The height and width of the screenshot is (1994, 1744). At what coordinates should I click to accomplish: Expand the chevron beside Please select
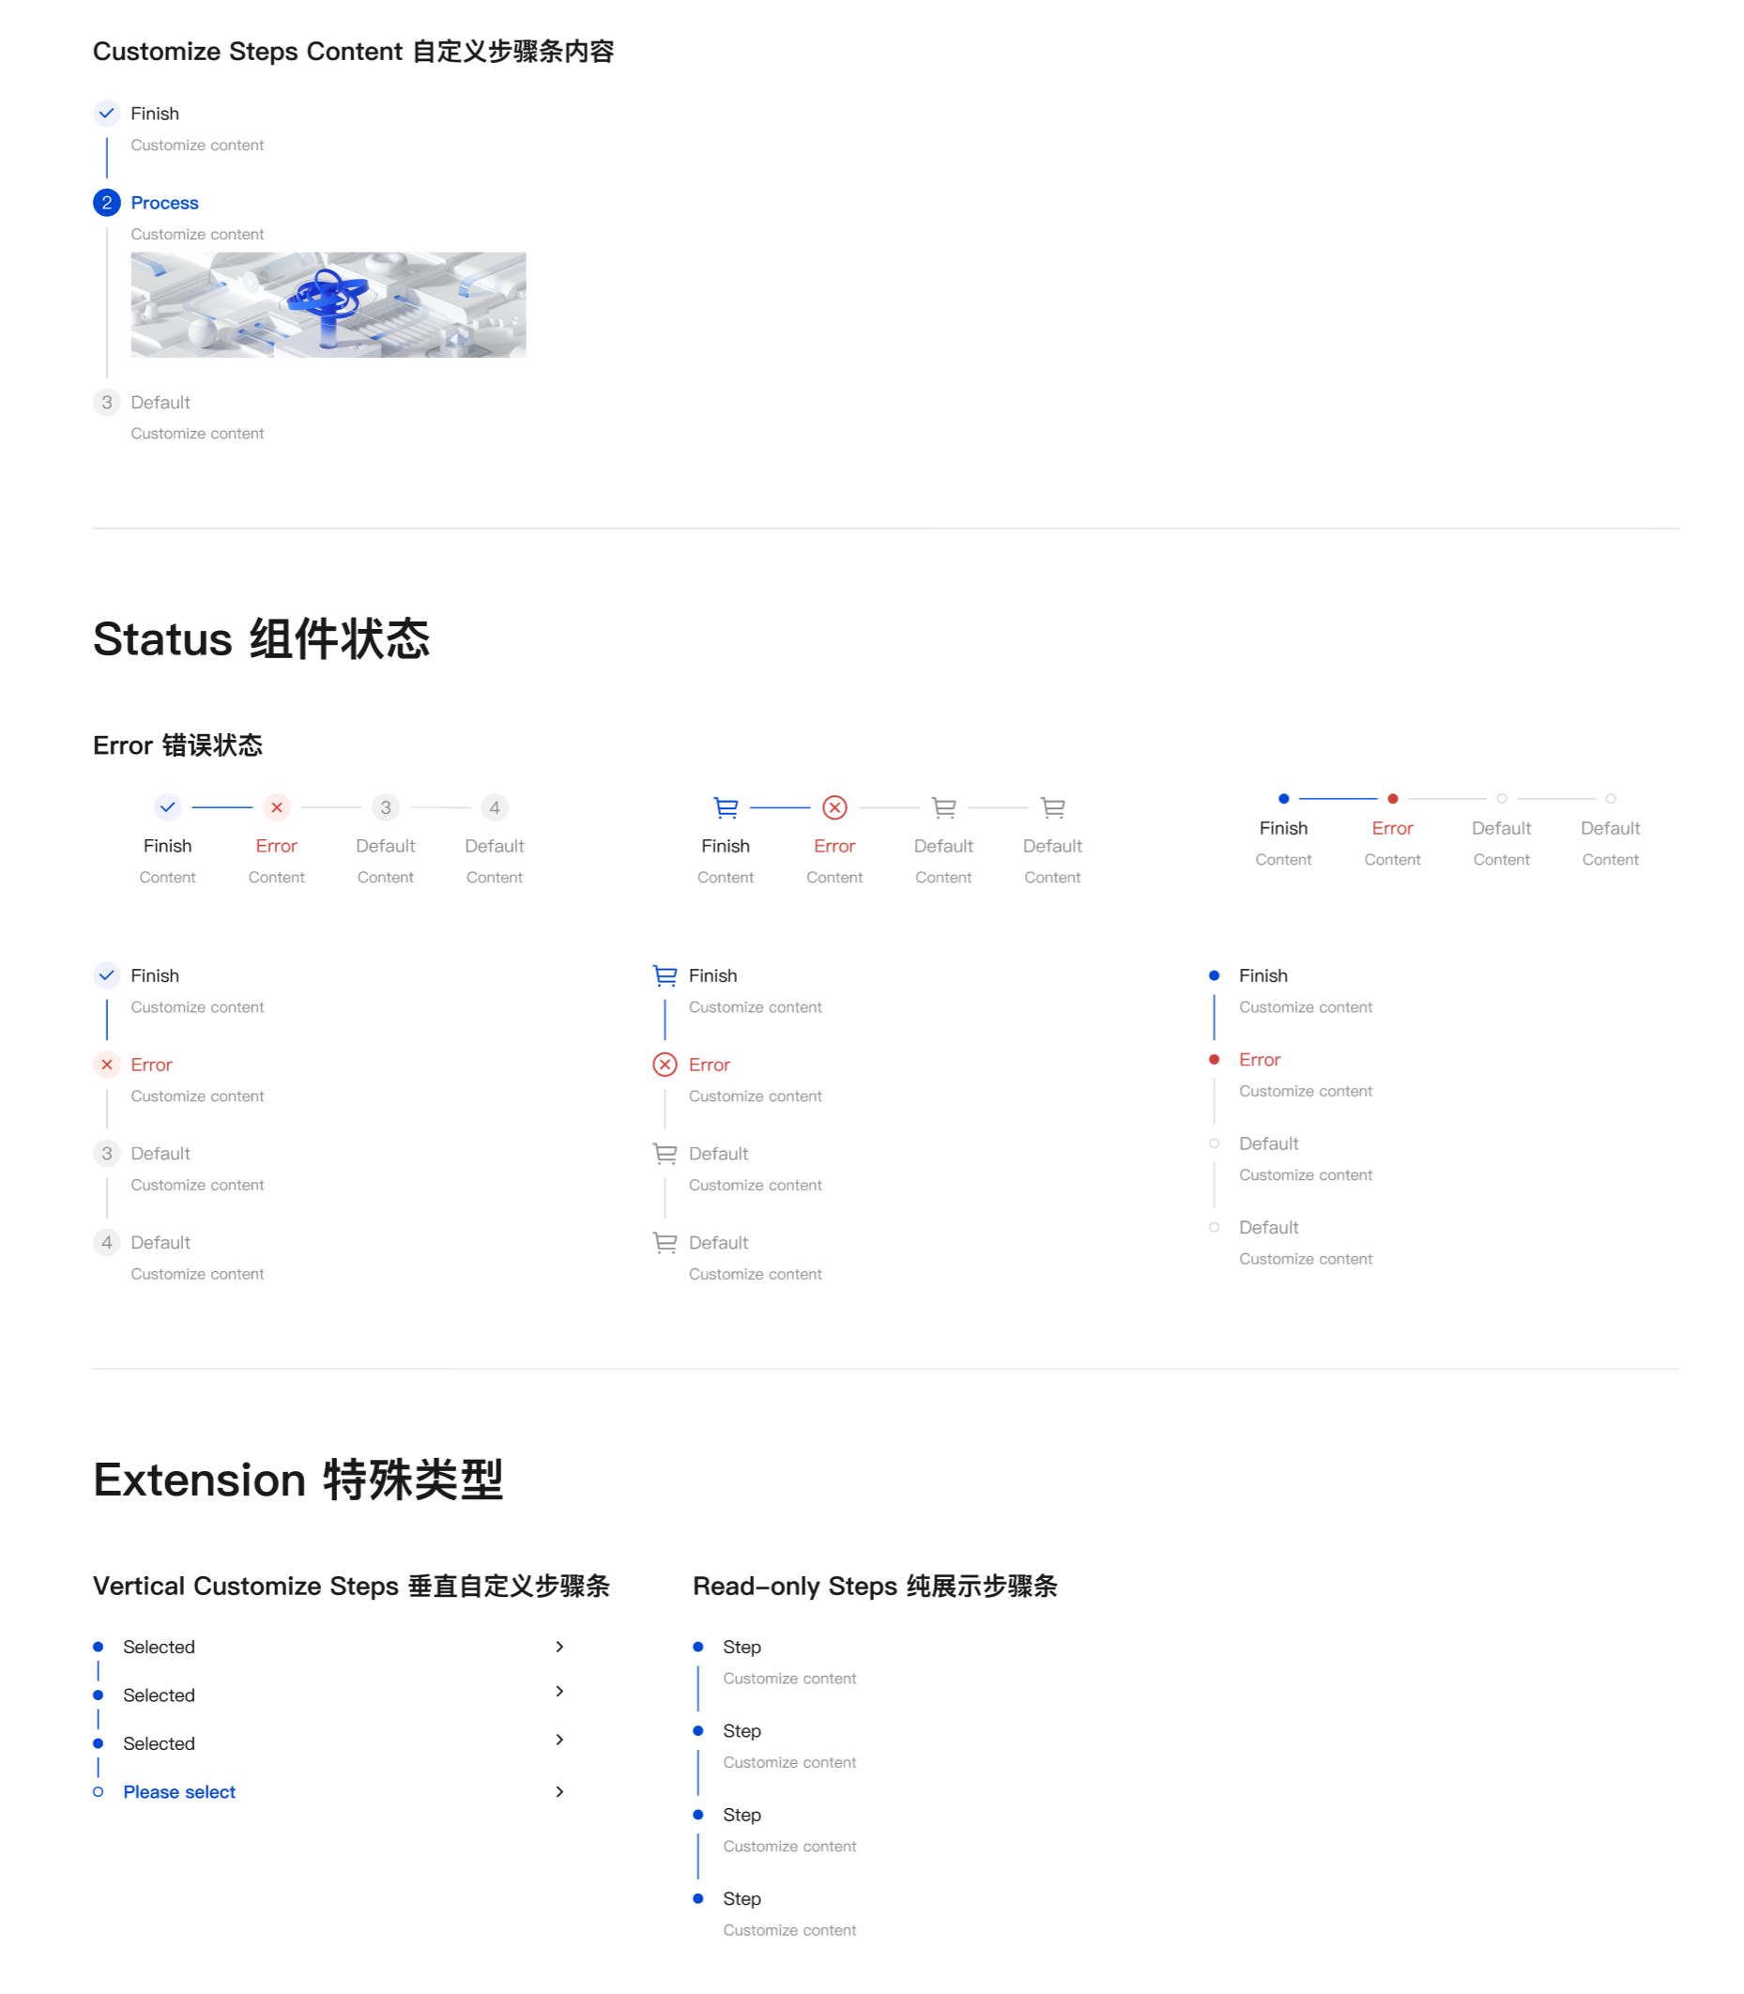pos(560,1790)
